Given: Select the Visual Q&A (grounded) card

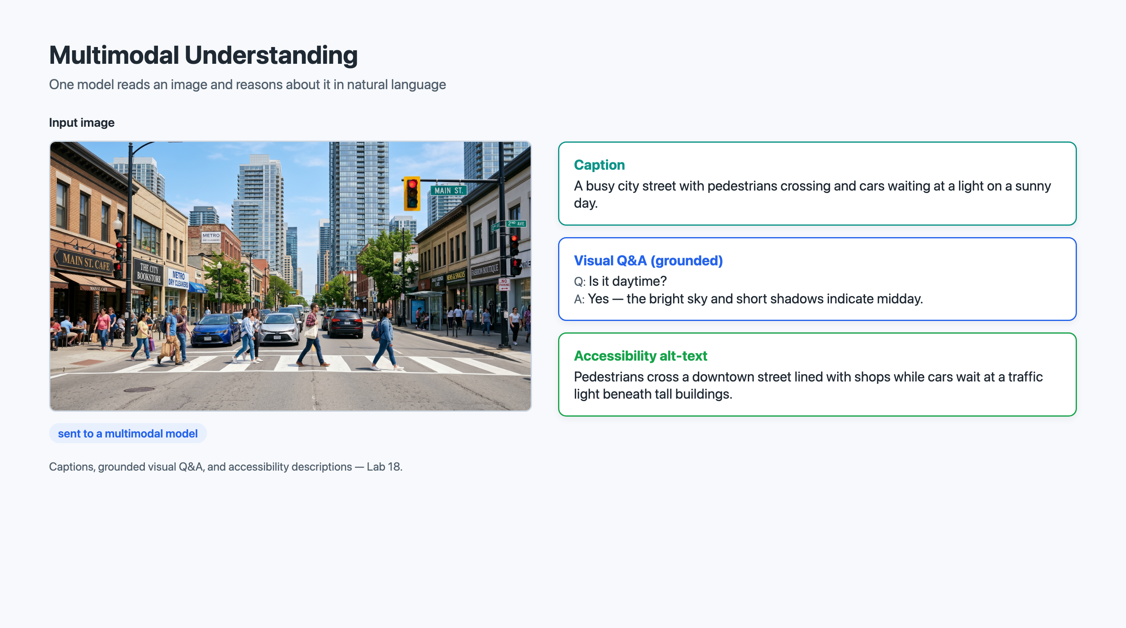Looking at the screenshot, I should 817,279.
